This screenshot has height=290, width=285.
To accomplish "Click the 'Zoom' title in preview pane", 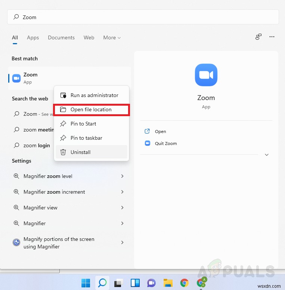I will pos(206,98).
